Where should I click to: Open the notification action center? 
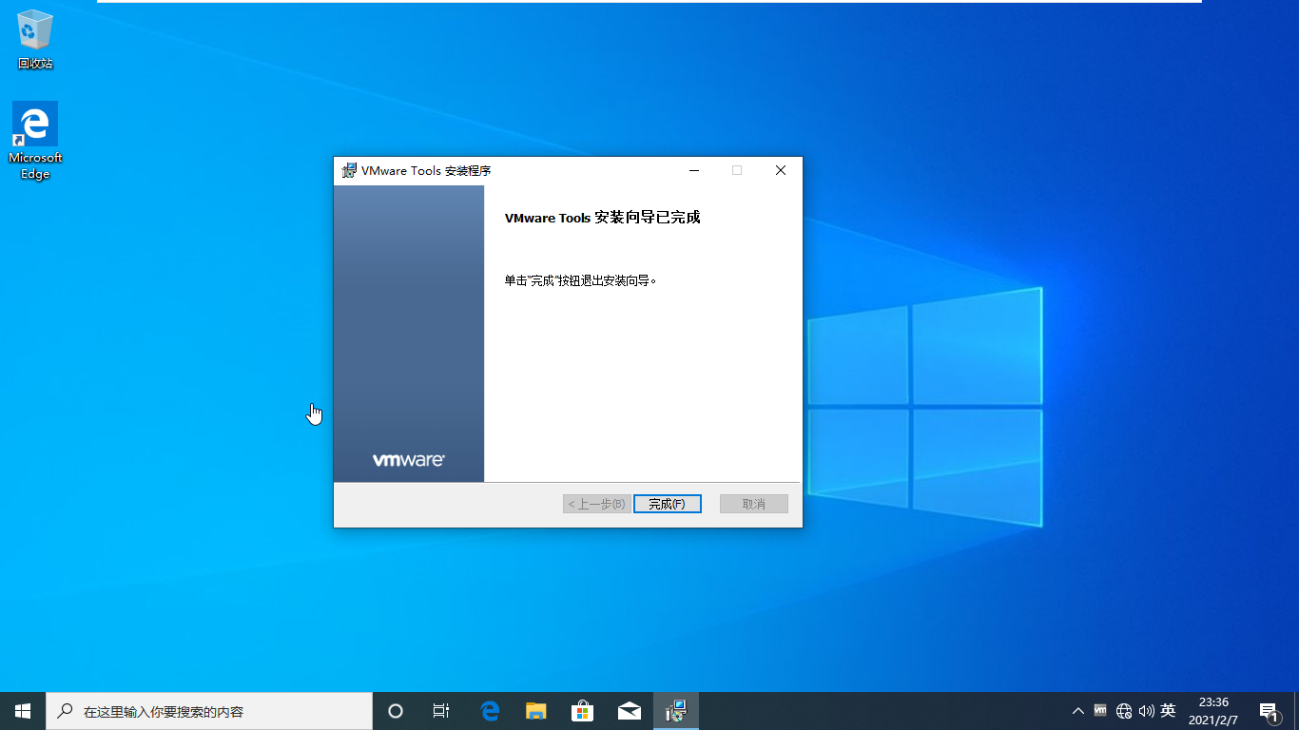pos(1269,711)
